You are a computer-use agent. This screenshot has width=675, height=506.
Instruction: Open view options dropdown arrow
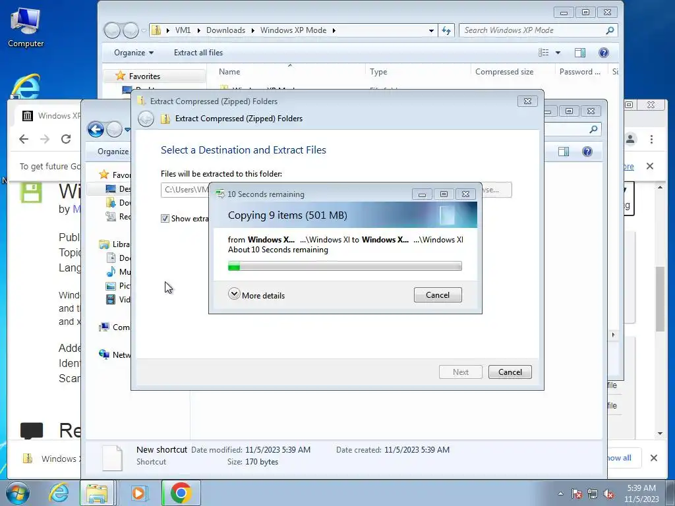pyautogui.click(x=558, y=53)
